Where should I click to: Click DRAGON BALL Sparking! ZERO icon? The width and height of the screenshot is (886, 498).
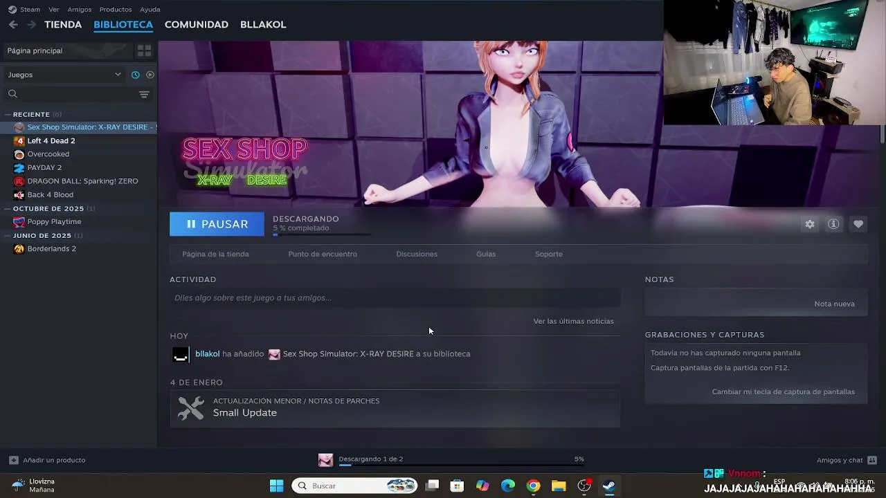pos(19,181)
